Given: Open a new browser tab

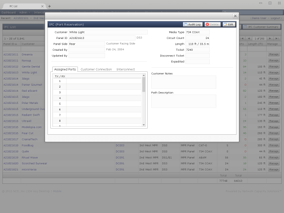Looking at the screenshot, I should click(49, 6).
